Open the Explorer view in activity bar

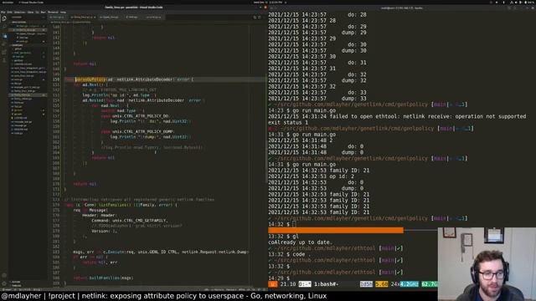[x=4, y=18]
